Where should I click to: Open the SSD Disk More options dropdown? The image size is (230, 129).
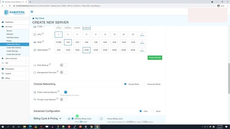click(142, 50)
